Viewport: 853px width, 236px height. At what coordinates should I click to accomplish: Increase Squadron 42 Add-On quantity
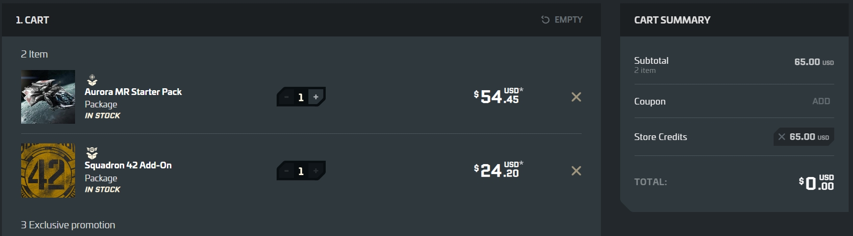(316, 171)
